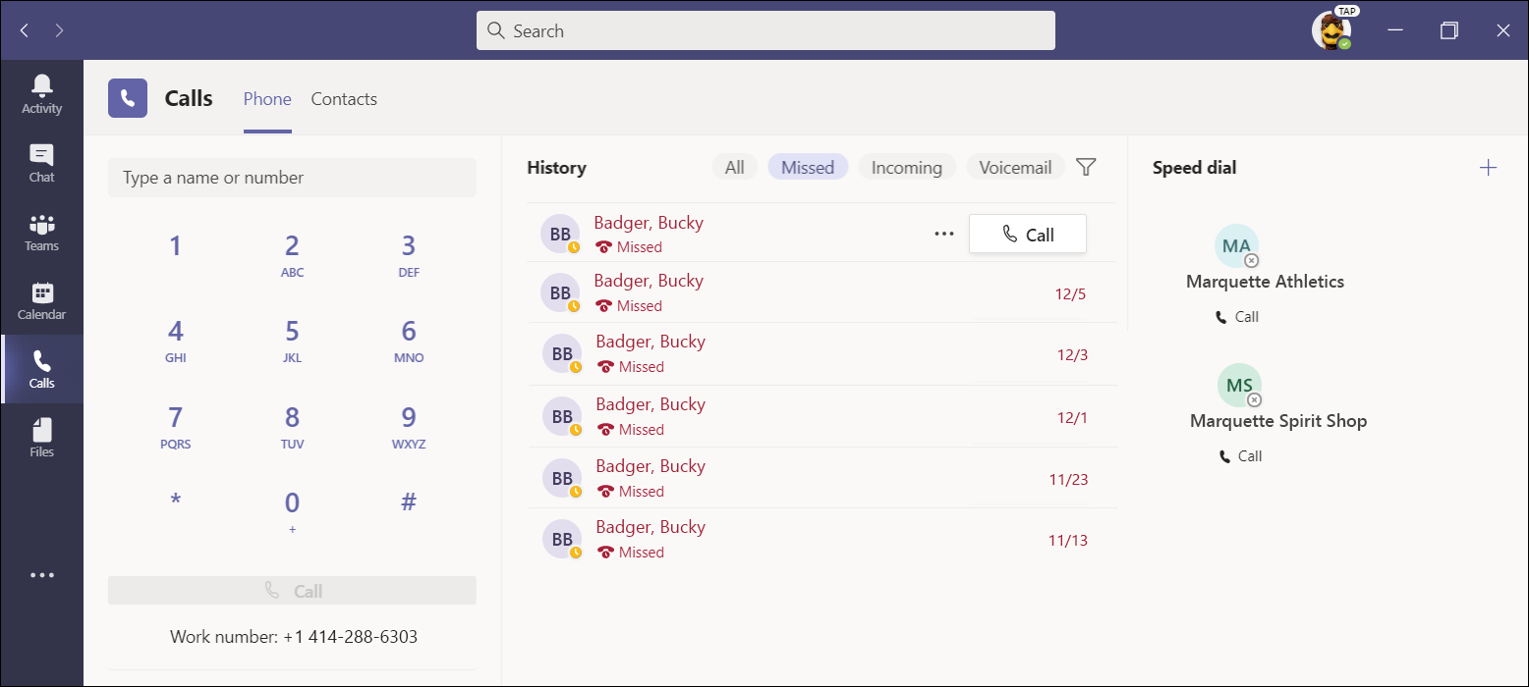The width and height of the screenshot is (1529, 687).
Task: Call Marquette Athletics from speed dial
Action: [1237, 317]
